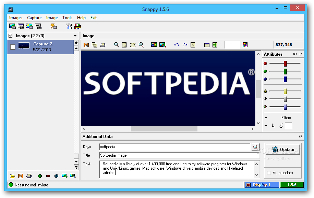Click in the Title input field
Image resolution: width=314 pixels, height=198 pixels.
pyautogui.click(x=179, y=155)
